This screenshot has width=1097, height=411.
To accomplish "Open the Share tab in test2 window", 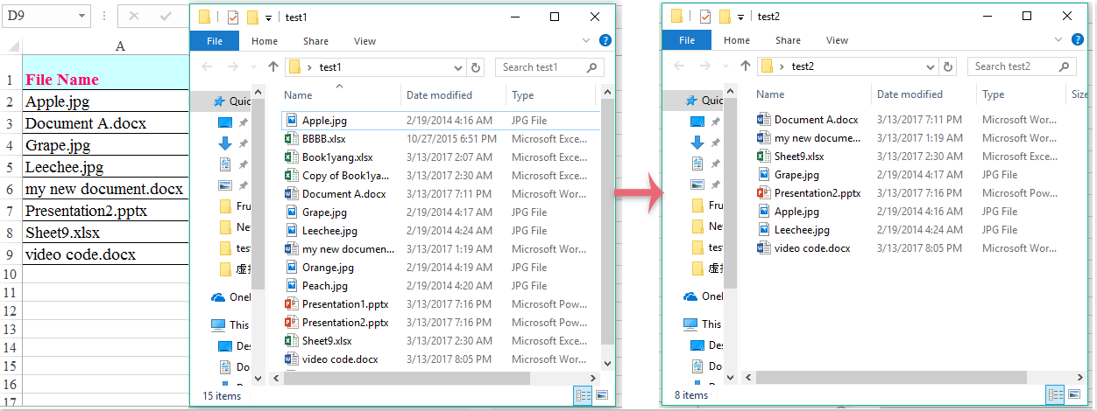I will (788, 40).
